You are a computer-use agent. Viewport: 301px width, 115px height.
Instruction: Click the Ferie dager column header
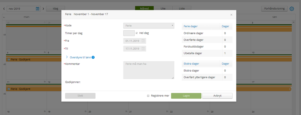(x=201, y=26)
